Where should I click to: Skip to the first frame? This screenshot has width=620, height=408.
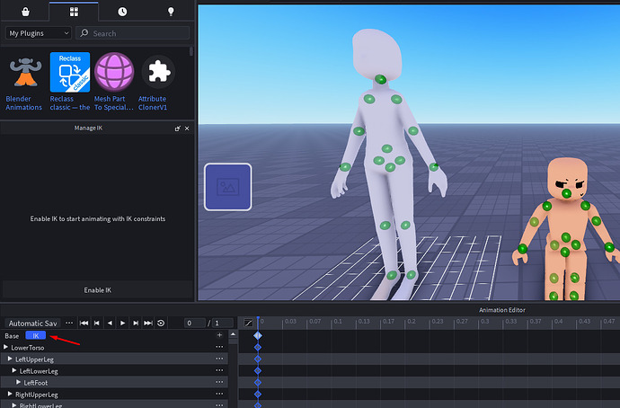tap(84, 323)
